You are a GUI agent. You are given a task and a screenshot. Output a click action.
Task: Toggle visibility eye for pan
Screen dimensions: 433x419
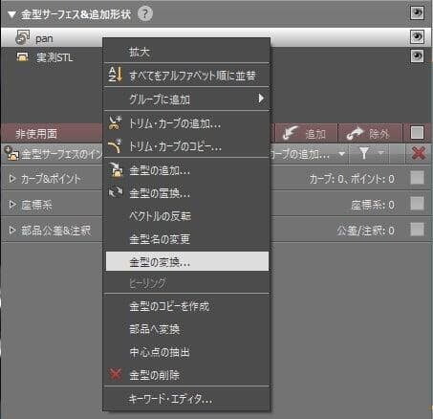click(x=417, y=36)
